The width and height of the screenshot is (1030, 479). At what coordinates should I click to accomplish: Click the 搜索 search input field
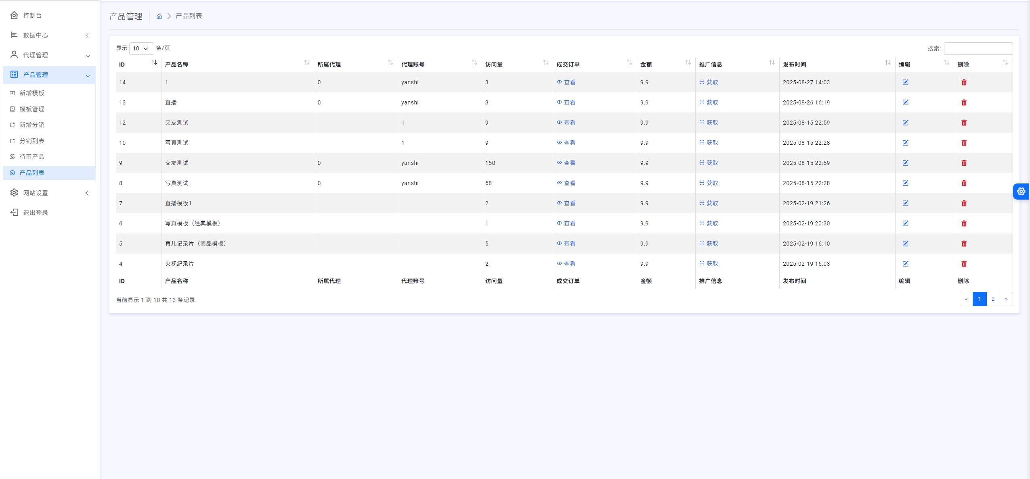coord(978,48)
